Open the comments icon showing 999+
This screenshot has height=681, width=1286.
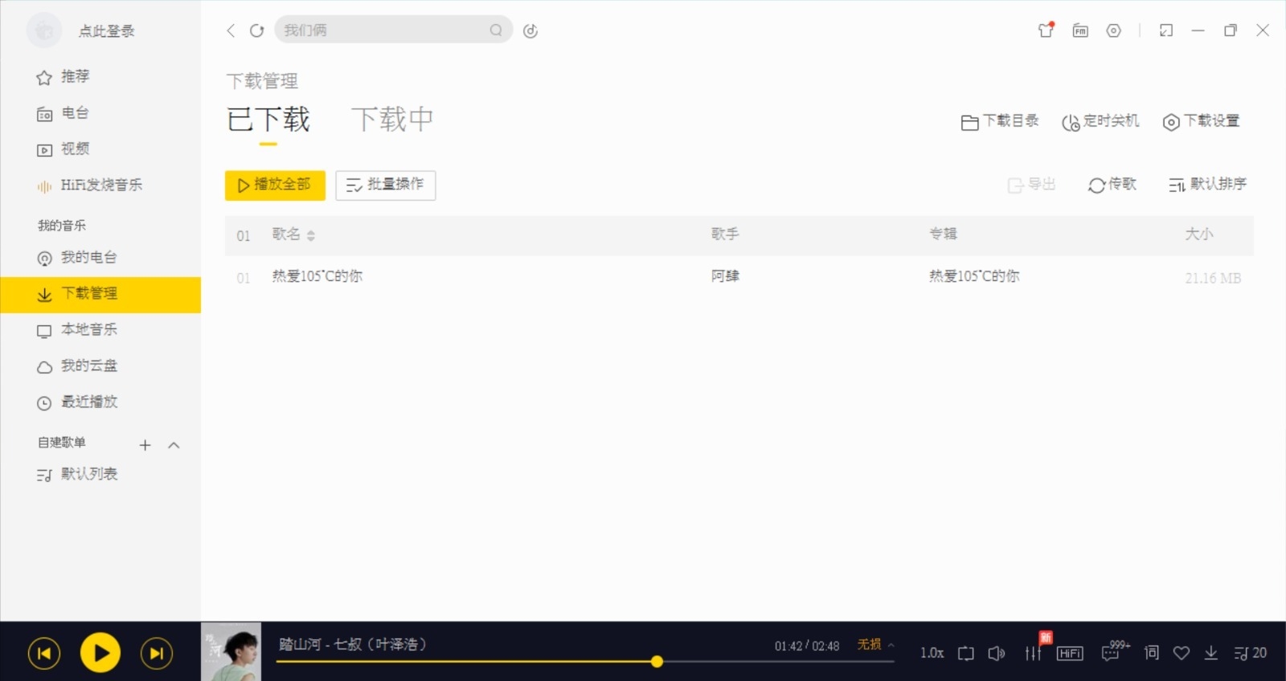[1112, 653]
